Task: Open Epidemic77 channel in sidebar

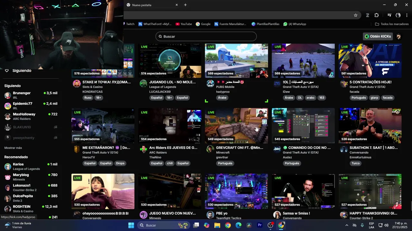Action: click(x=31, y=106)
